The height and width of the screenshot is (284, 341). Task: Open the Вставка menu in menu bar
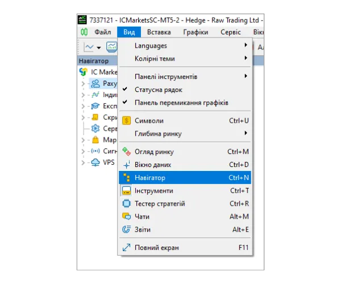coord(159,32)
